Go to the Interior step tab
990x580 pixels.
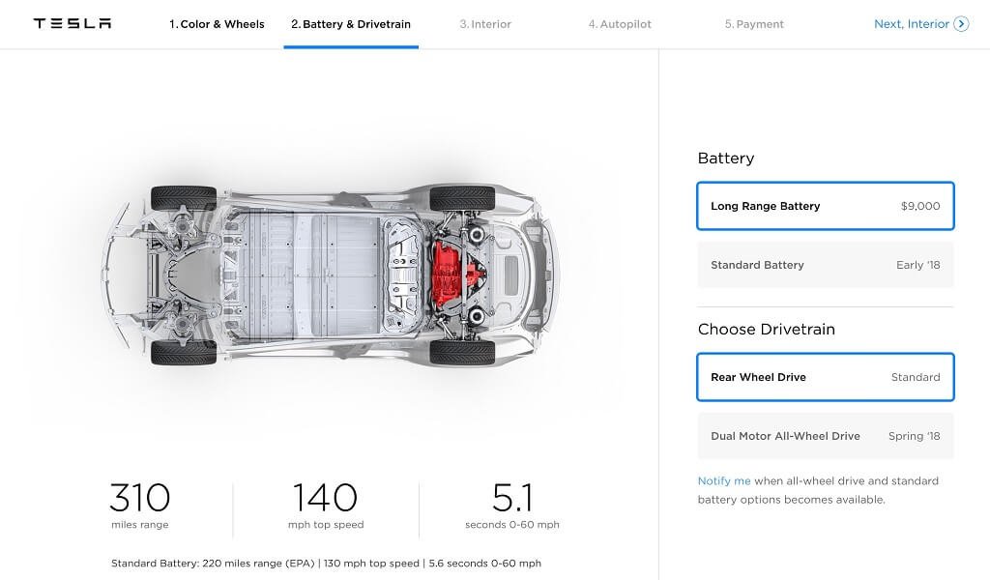pos(485,24)
